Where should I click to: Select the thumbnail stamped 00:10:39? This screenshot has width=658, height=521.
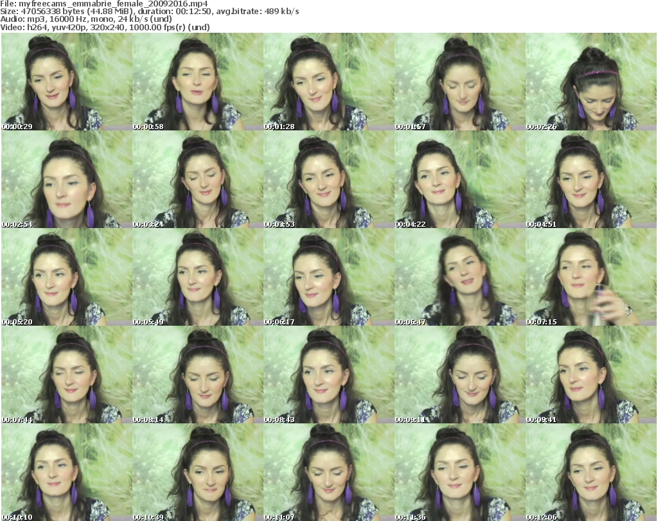coord(198,472)
